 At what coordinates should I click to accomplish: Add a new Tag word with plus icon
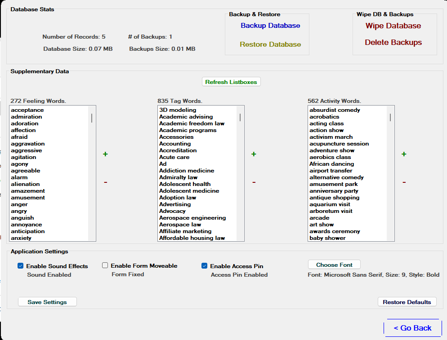click(x=254, y=154)
